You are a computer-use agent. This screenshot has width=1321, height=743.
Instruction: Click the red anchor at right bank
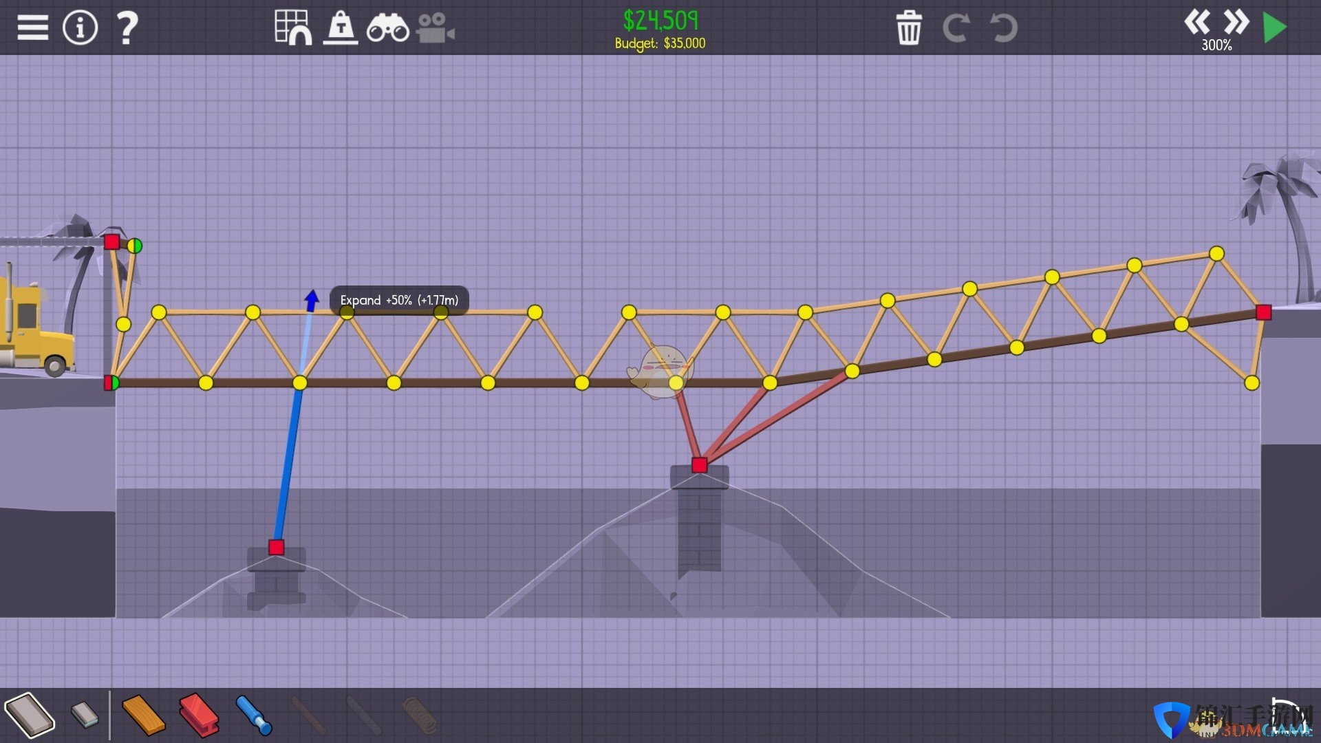(x=1263, y=312)
